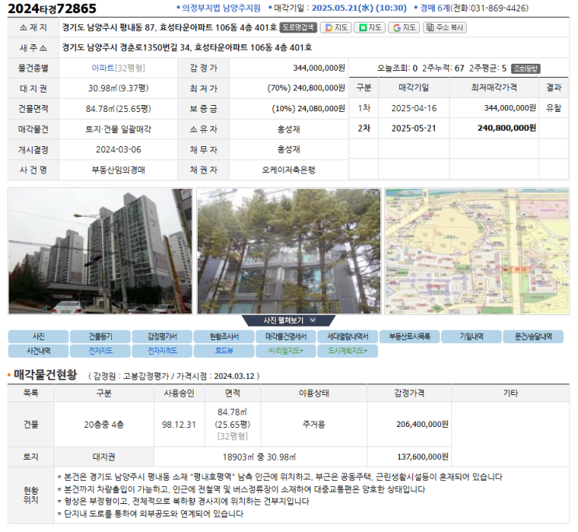This screenshot has width=578, height=532.
Task: Click the 1차 auction row date 2025-04-16
Action: point(414,108)
